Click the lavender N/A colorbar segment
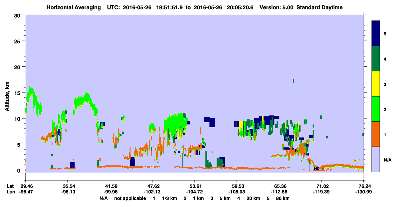 tap(376, 159)
